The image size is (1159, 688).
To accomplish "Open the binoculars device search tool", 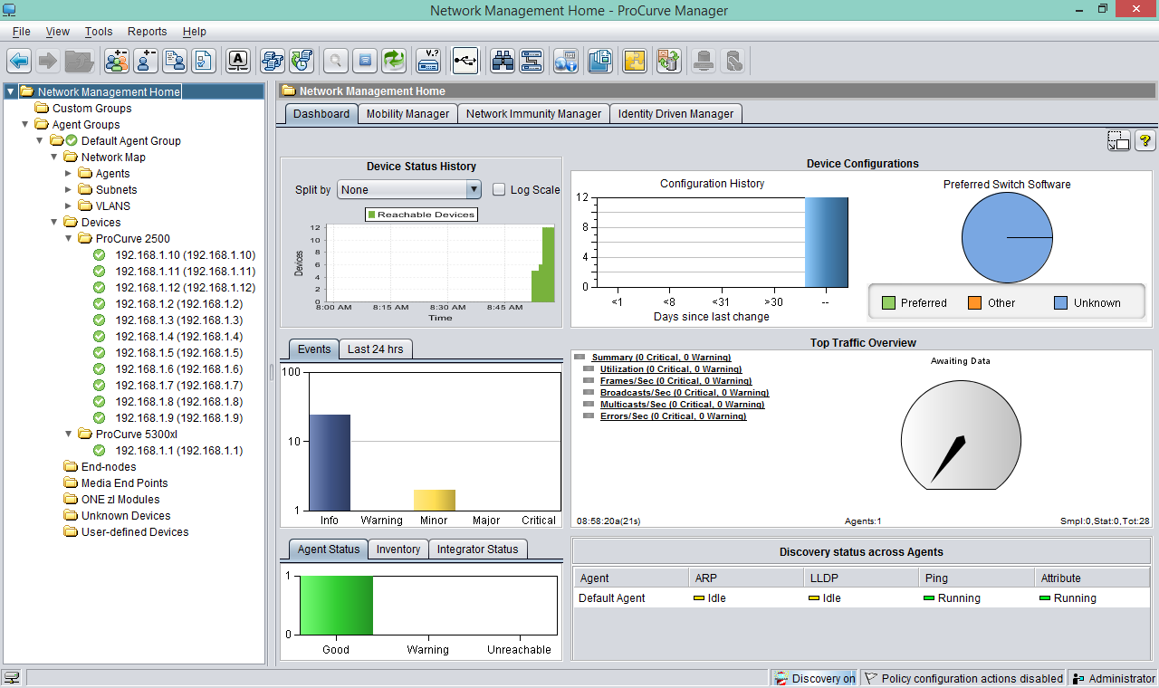I will [501, 61].
